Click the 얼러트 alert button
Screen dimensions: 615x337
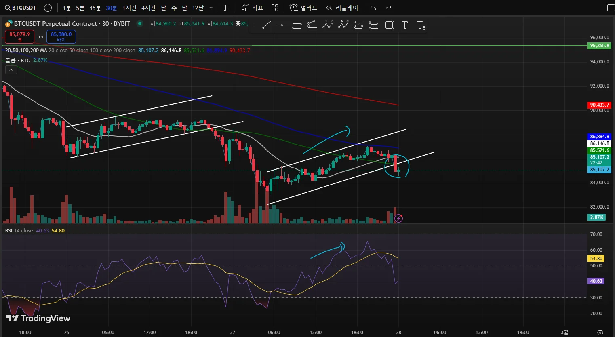tap(303, 8)
